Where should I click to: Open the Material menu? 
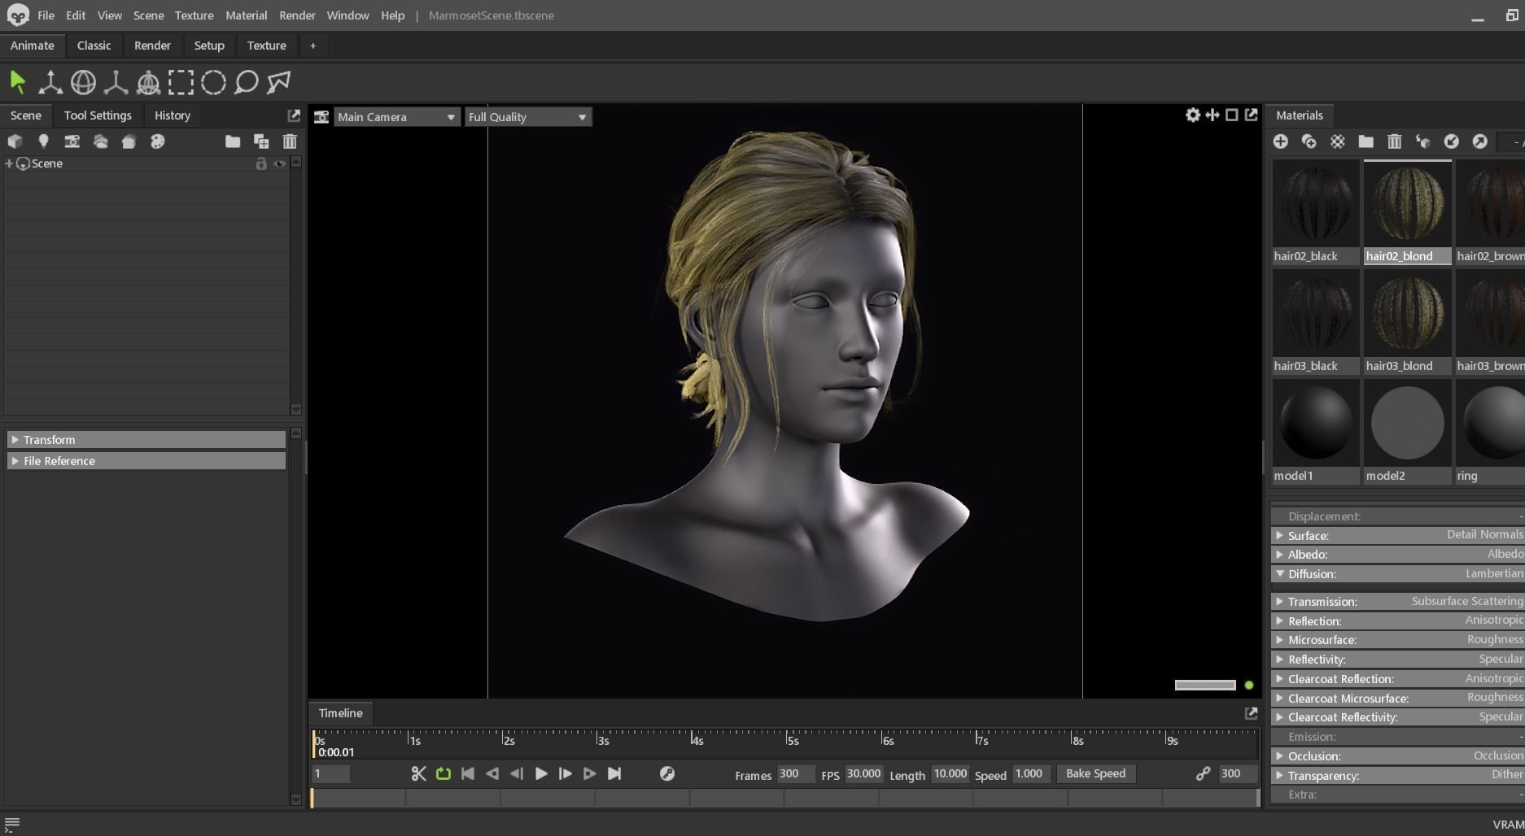click(246, 15)
